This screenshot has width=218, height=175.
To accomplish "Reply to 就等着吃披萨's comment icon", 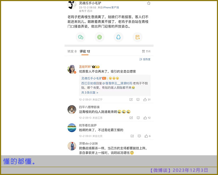I will point(139,136).
